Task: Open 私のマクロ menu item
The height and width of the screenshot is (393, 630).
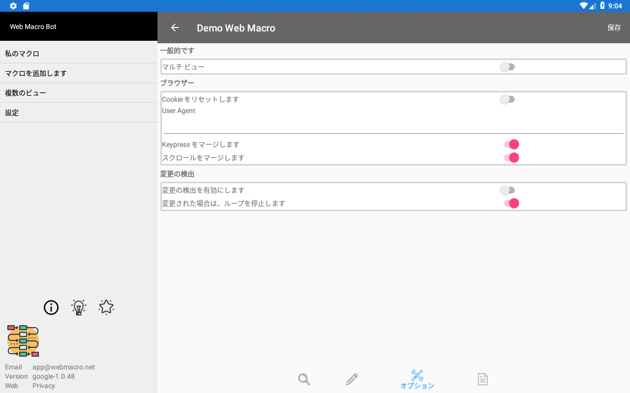Action: click(79, 54)
